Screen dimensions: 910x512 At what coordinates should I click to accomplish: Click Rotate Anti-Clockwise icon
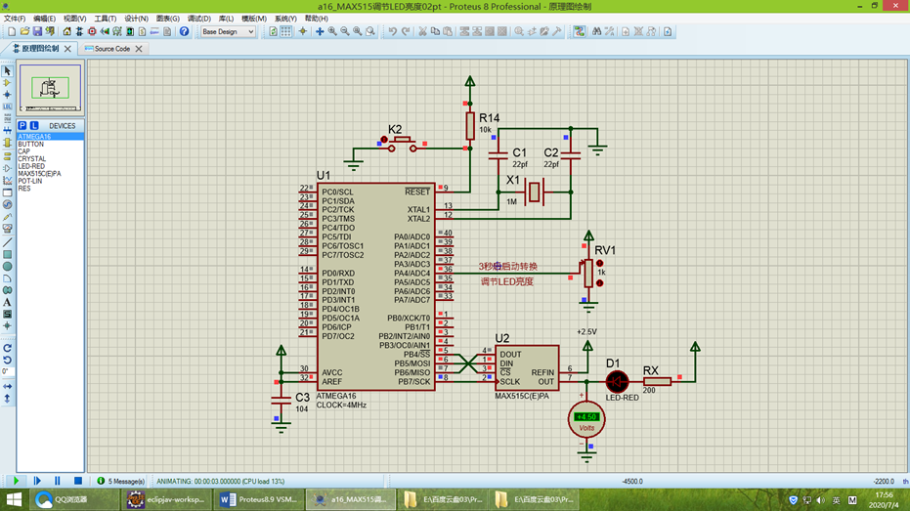coord(7,361)
